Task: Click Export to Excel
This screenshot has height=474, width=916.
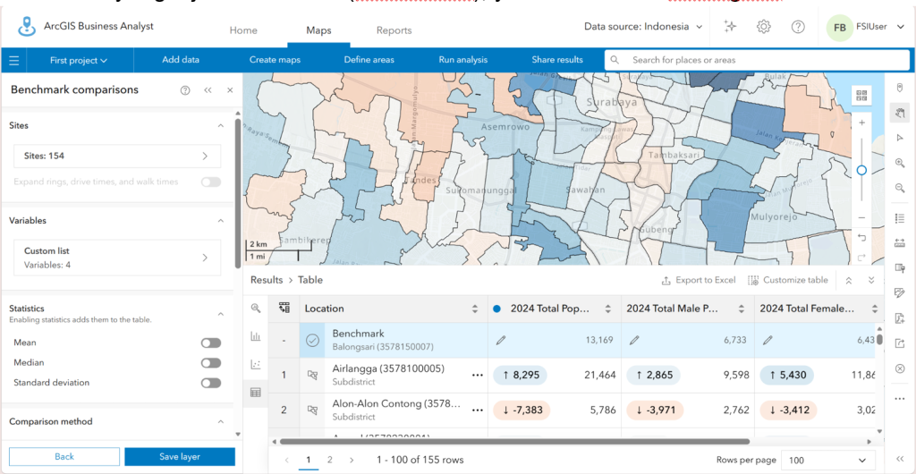Action: point(698,280)
